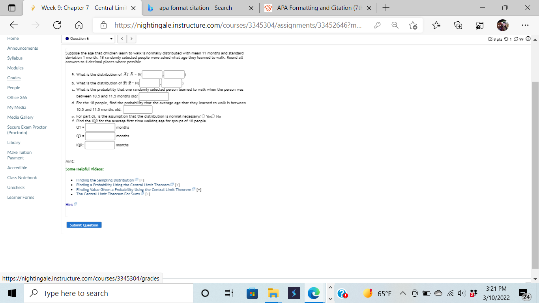Go to the next question arrow

point(131,39)
